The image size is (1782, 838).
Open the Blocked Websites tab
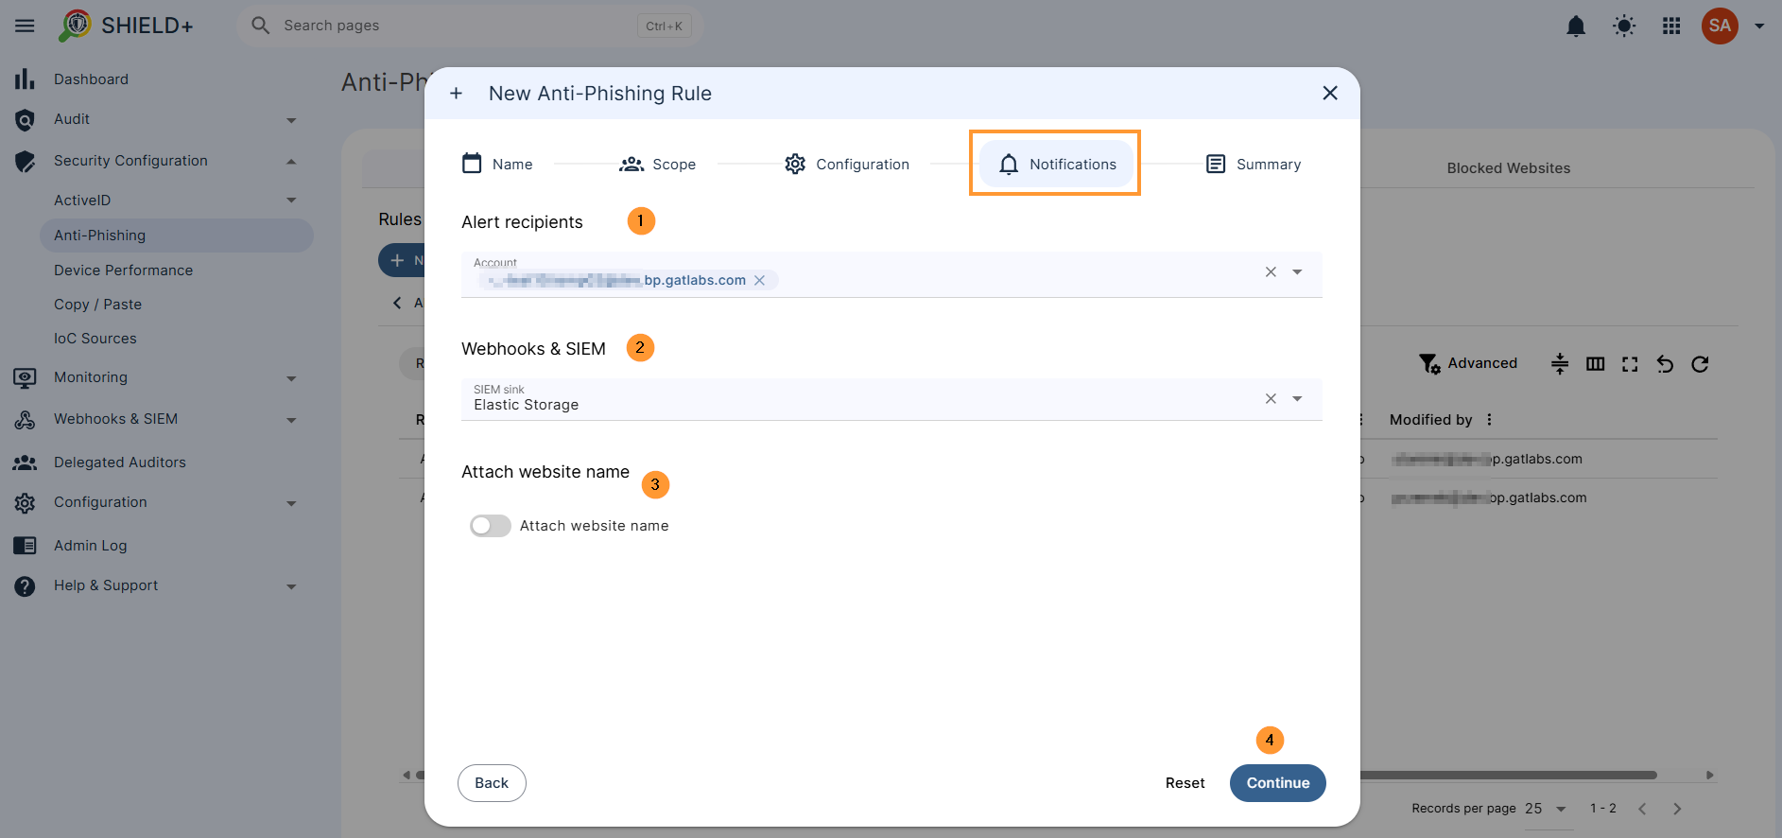[1508, 168]
